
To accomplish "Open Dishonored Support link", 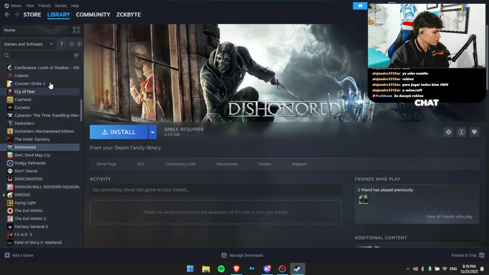I will [299, 164].
